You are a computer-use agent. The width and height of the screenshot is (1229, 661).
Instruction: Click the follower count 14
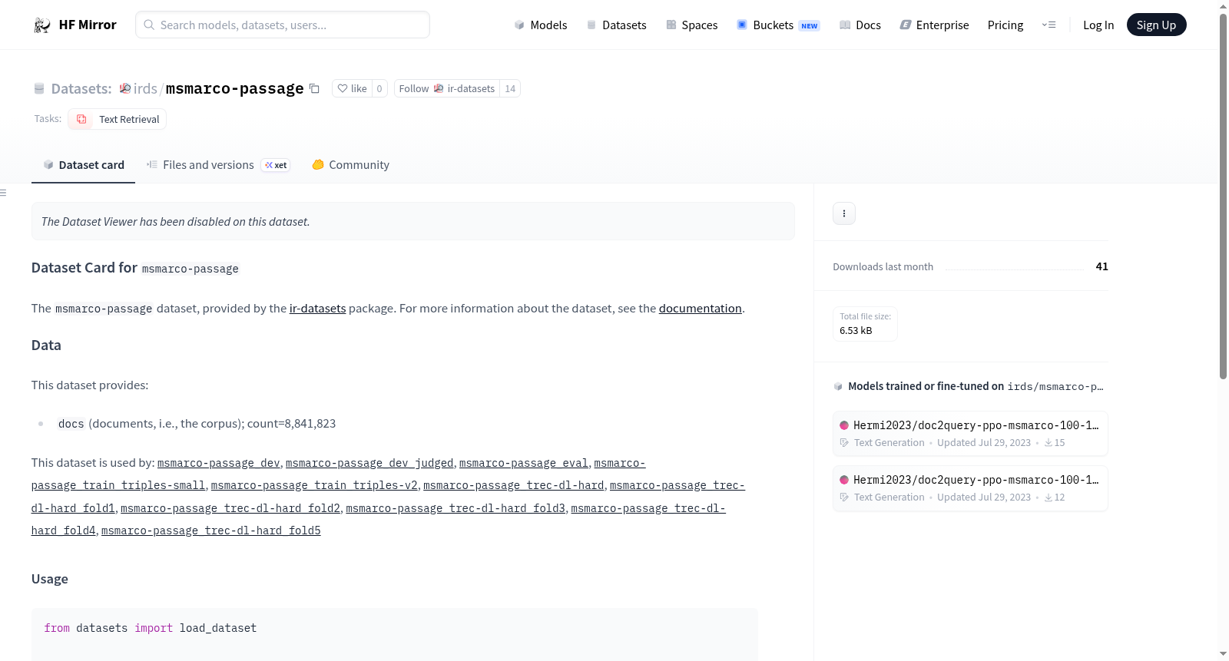point(510,88)
